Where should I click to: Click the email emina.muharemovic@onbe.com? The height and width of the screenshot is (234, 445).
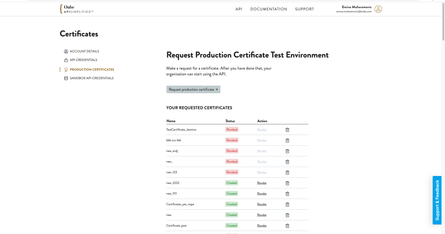(x=354, y=12)
